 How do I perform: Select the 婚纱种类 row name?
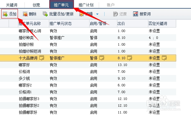point(26,38)
